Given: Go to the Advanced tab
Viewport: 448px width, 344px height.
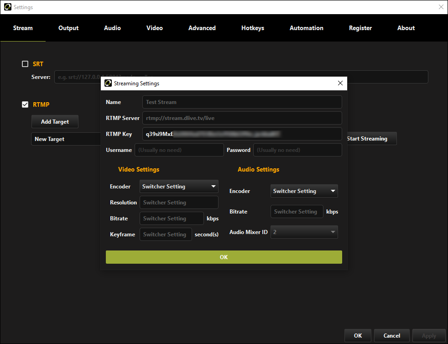Looking at the screenshot, I should coord(202,28).
